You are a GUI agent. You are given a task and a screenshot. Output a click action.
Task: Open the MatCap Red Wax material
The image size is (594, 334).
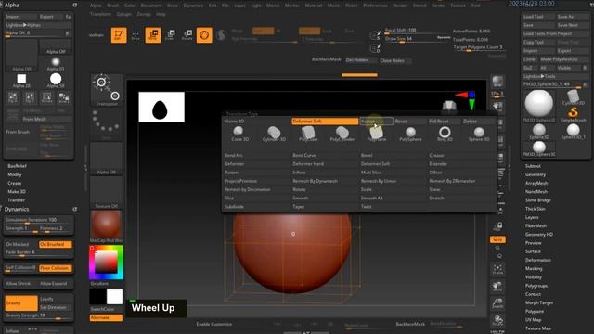[106, 226]
